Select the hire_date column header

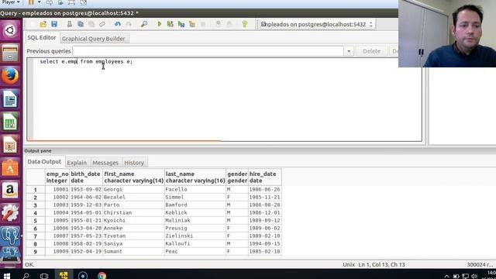click(264, 177)
